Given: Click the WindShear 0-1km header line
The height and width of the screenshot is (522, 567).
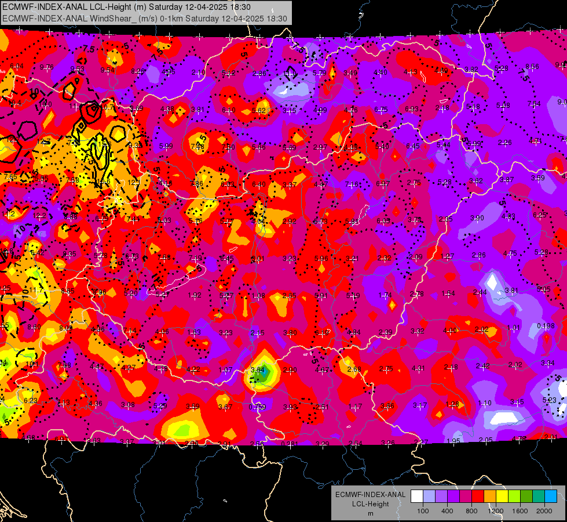Looking at the screenshot, I should 145,19.
